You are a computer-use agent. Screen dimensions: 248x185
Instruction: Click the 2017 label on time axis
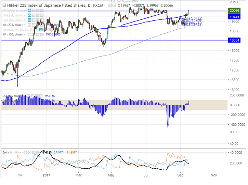(x=46, y=175)
